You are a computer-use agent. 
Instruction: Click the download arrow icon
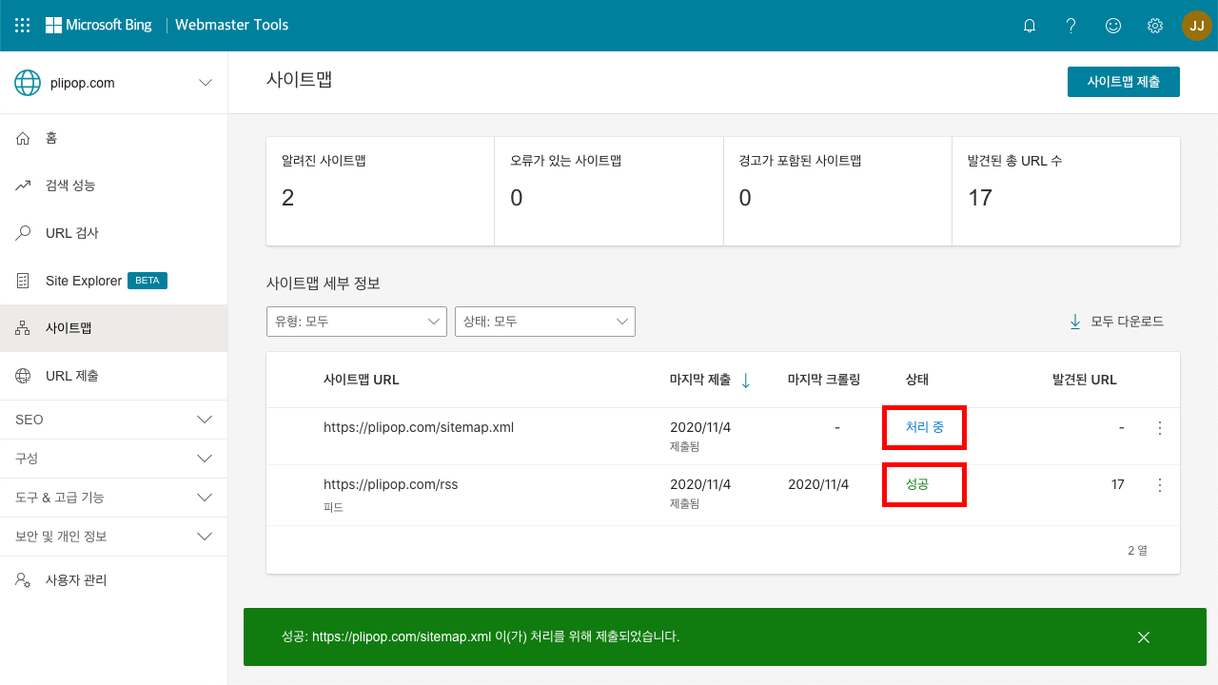[1075, 322]
